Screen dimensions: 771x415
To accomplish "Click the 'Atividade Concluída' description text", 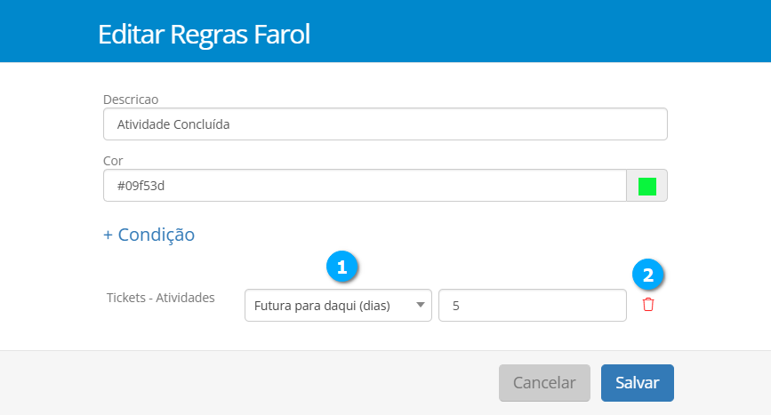I will [x=173, y=124].
